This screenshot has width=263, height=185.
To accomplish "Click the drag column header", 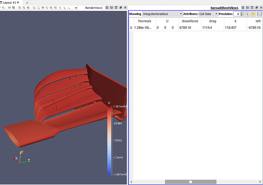I will tap(212, 21).
